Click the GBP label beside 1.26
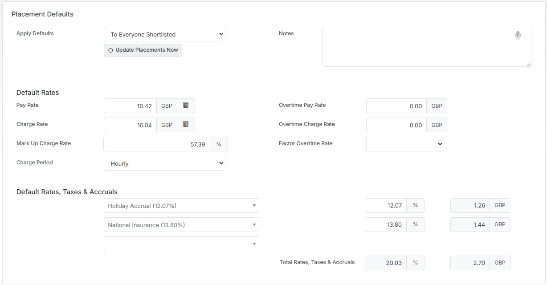The width and height of the screenshot is (547, 285). tap(500, 205)
